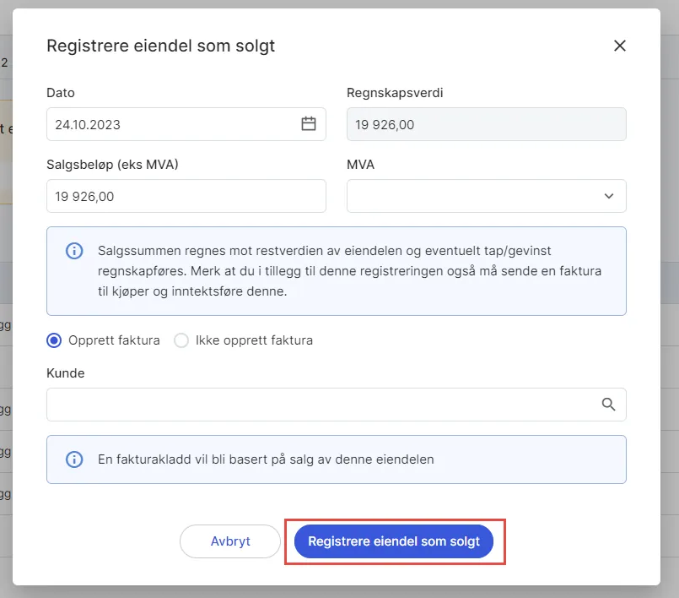Click the chevron on the MVA selector
The height and width of the screenshot is (598, 679).
[x=607, y=195]
